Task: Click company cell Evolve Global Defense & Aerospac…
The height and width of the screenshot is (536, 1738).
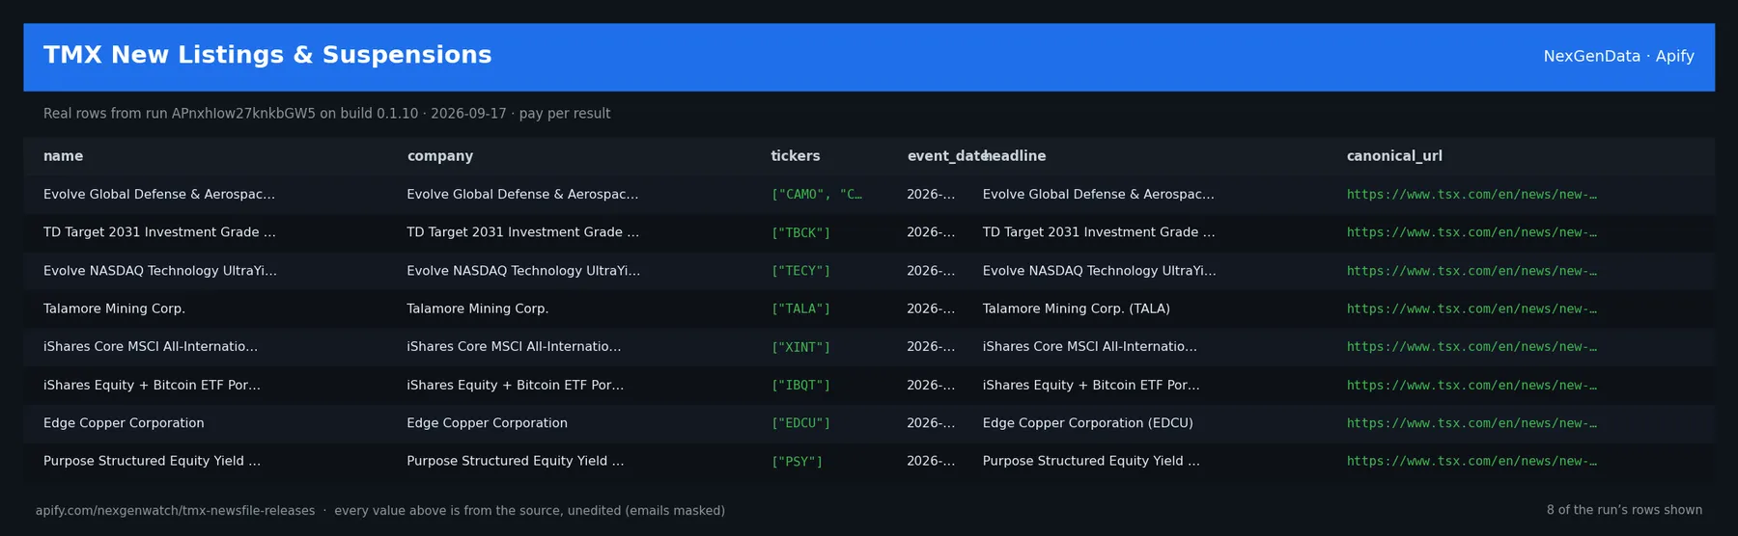Action: pyautogui.click(x=522, y=195)
